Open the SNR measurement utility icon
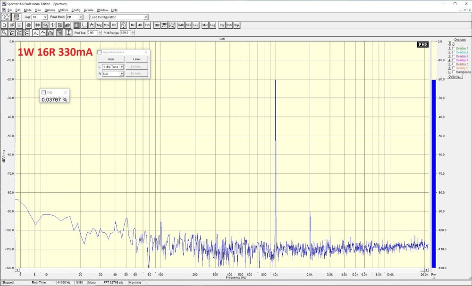This screenshot has width=472, height=286. pos(188,25)
